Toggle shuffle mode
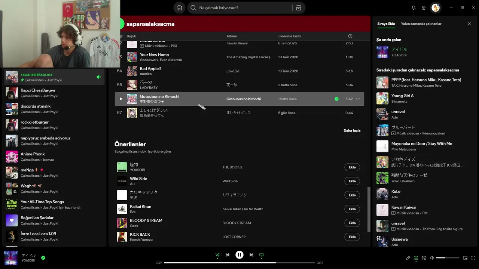 (217, 255)
